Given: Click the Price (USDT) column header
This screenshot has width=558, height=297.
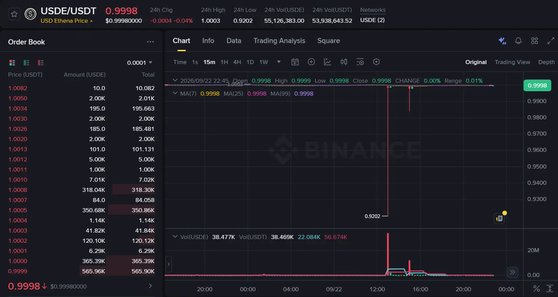Looking at the screenshot, I should [25, 75].
